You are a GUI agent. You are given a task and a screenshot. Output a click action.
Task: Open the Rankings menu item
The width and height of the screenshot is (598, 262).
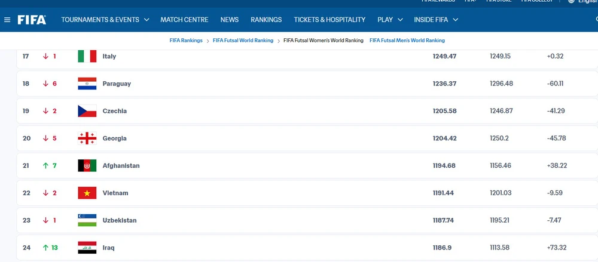click(x=266, y=20)
